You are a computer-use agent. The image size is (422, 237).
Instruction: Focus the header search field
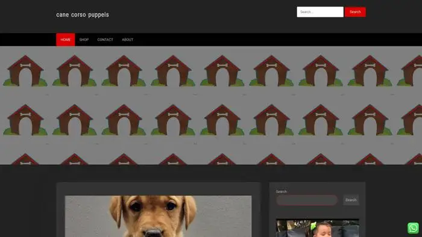320,12
